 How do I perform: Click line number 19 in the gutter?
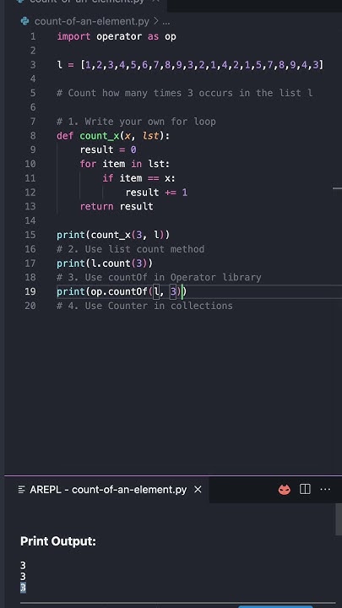point(30,291)
